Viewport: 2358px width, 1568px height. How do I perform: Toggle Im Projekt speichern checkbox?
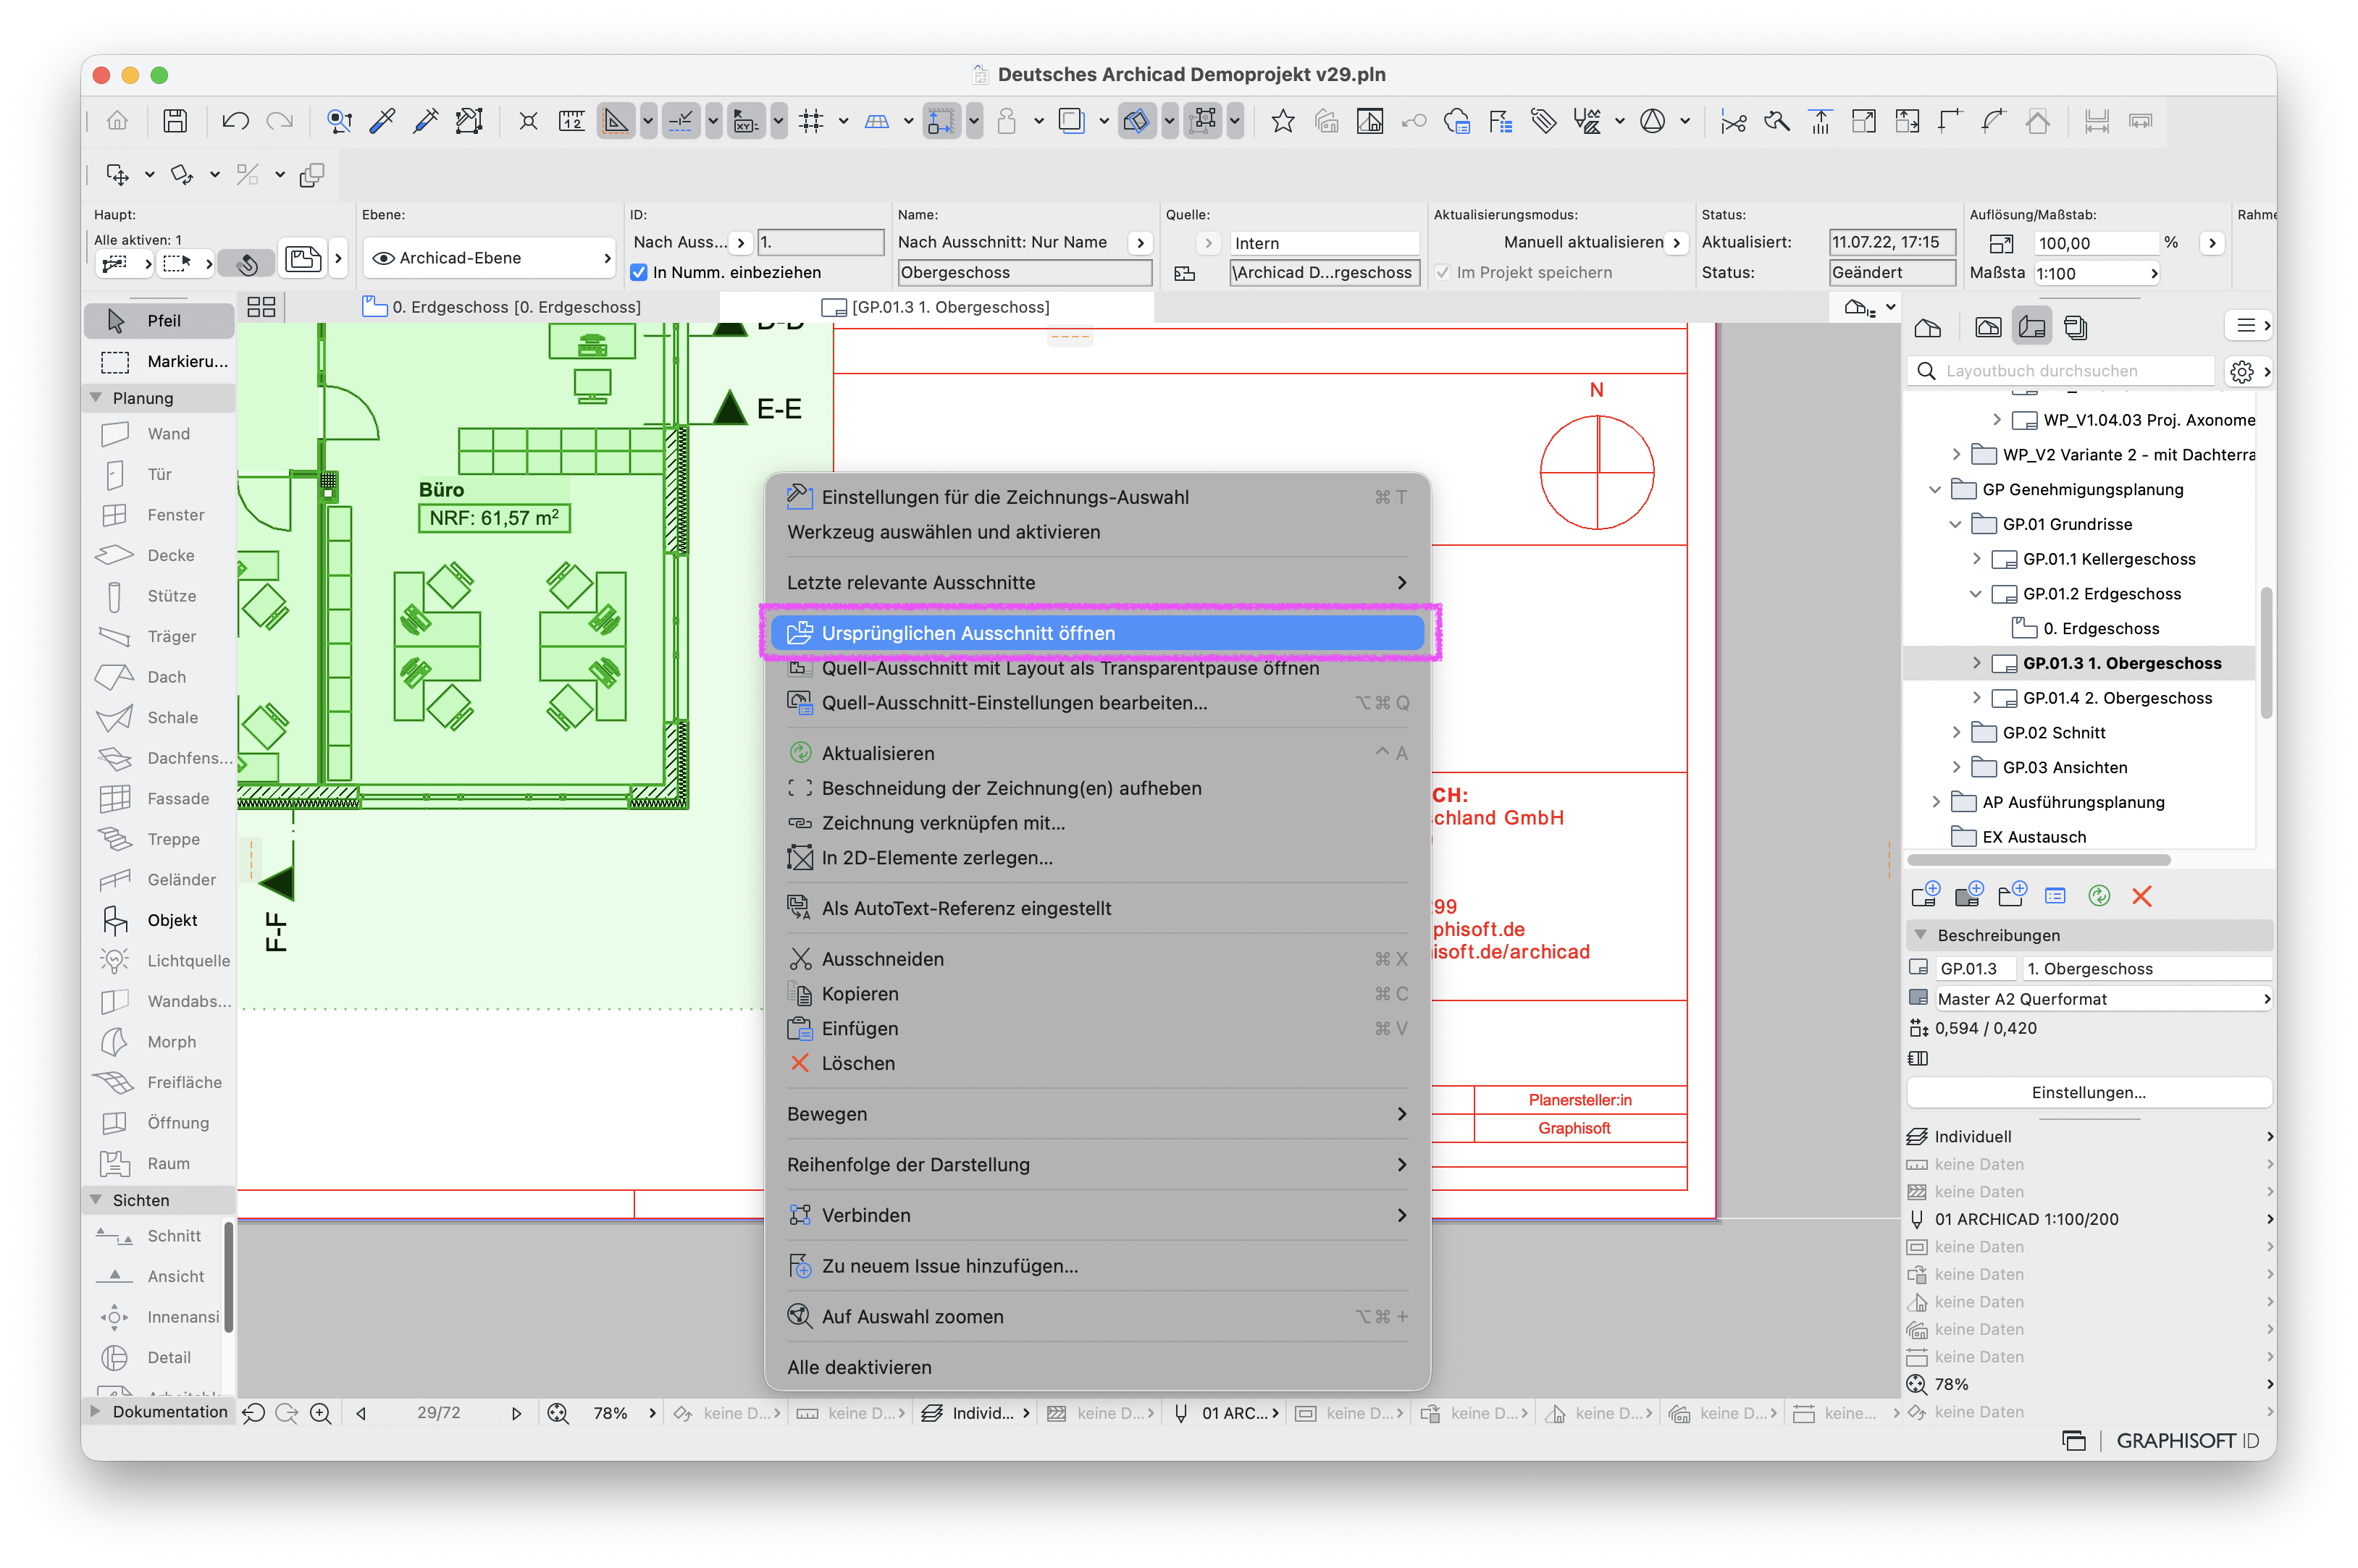coord(1443,272)
